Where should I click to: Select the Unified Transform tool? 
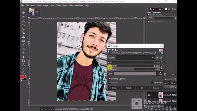point(23,33)
